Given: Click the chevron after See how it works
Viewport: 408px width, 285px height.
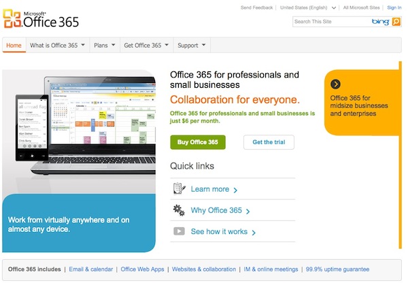Looking at the screenshot, I should [x=254, y=233].
